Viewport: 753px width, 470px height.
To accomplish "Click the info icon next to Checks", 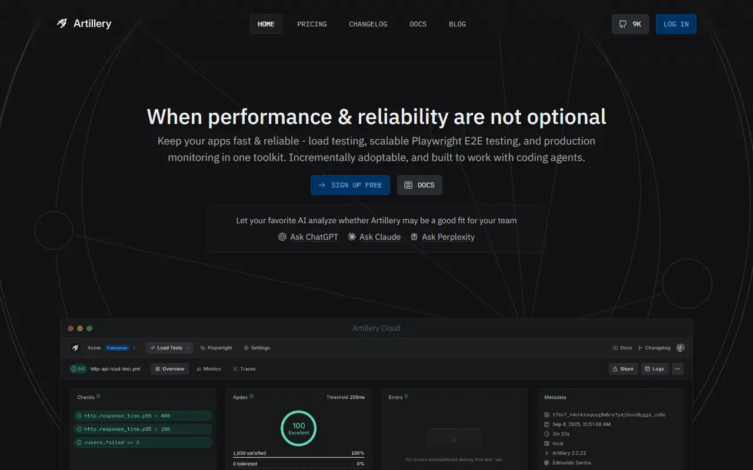I will pos(98,397).
